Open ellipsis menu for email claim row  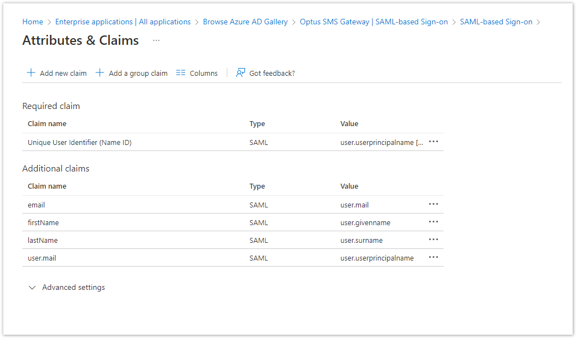tap(434, 205)
